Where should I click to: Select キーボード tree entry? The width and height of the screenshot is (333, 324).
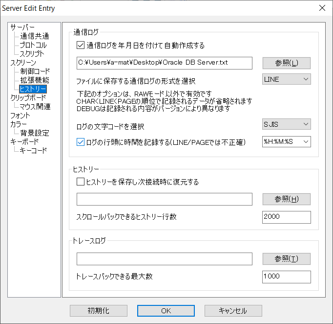pyautogui.click(x=24, y=142)
